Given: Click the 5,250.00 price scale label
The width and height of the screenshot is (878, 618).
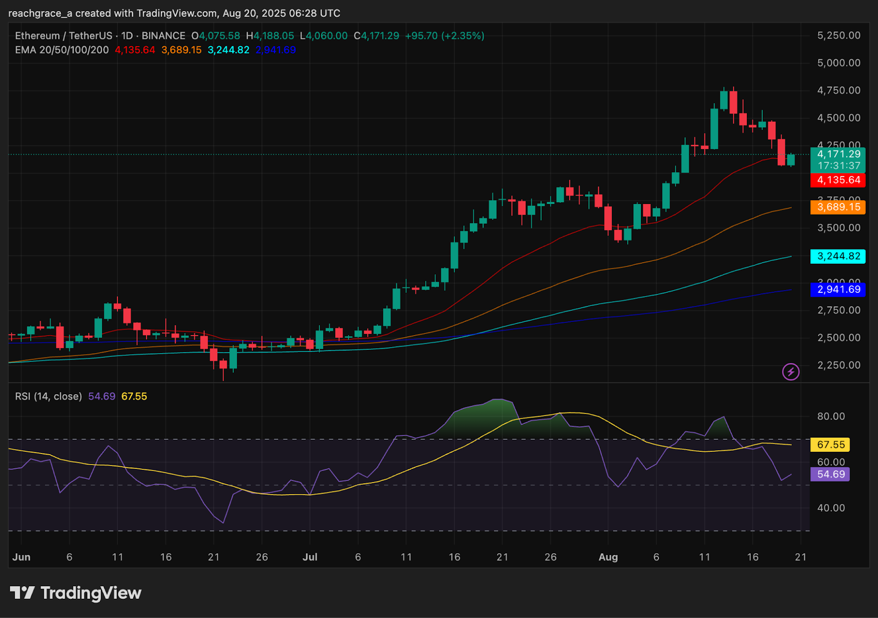Looking at the screenshot, I should (x=838, y=36).
